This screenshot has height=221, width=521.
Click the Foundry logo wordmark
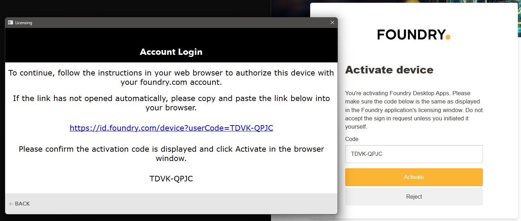[411, 34]
